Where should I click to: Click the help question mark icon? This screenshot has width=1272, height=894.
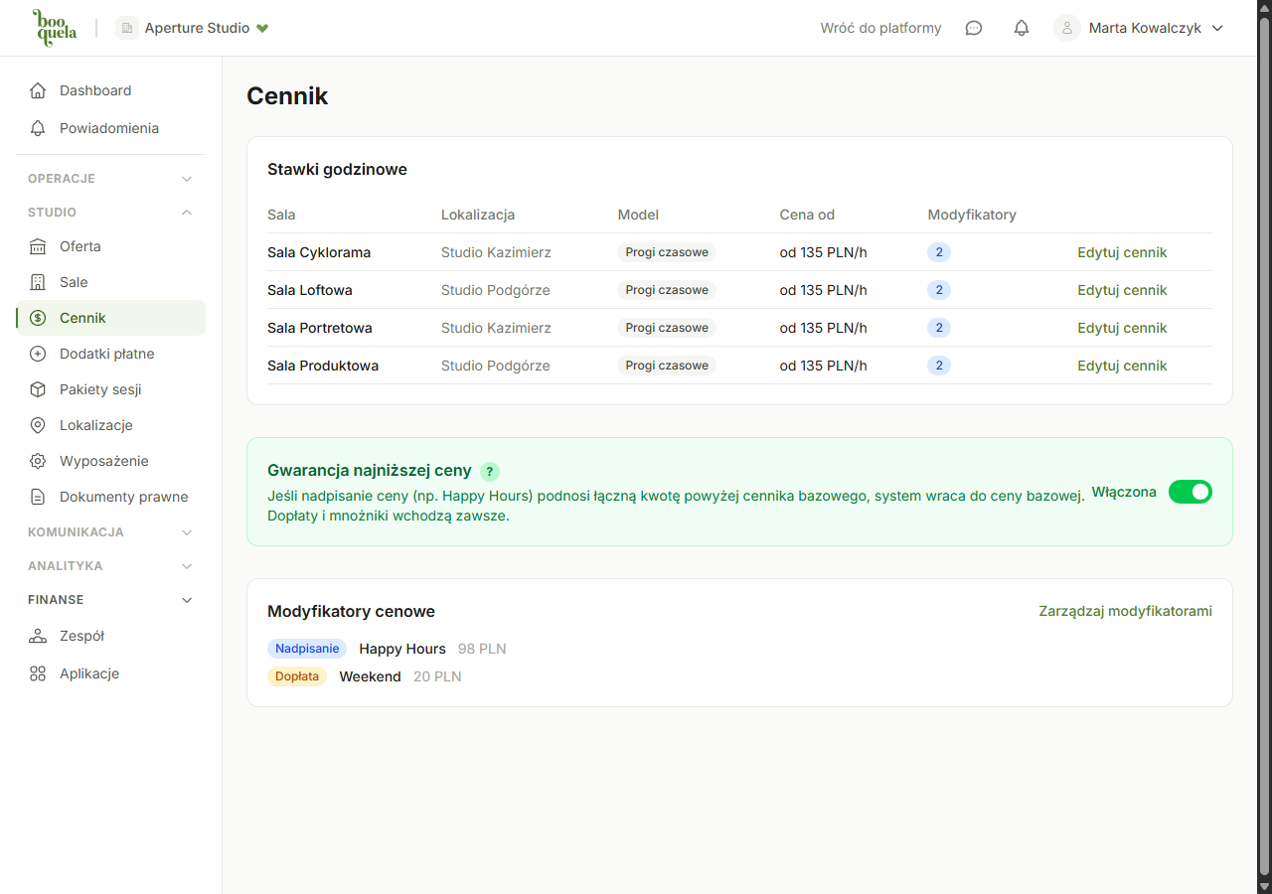coord(489,472)
